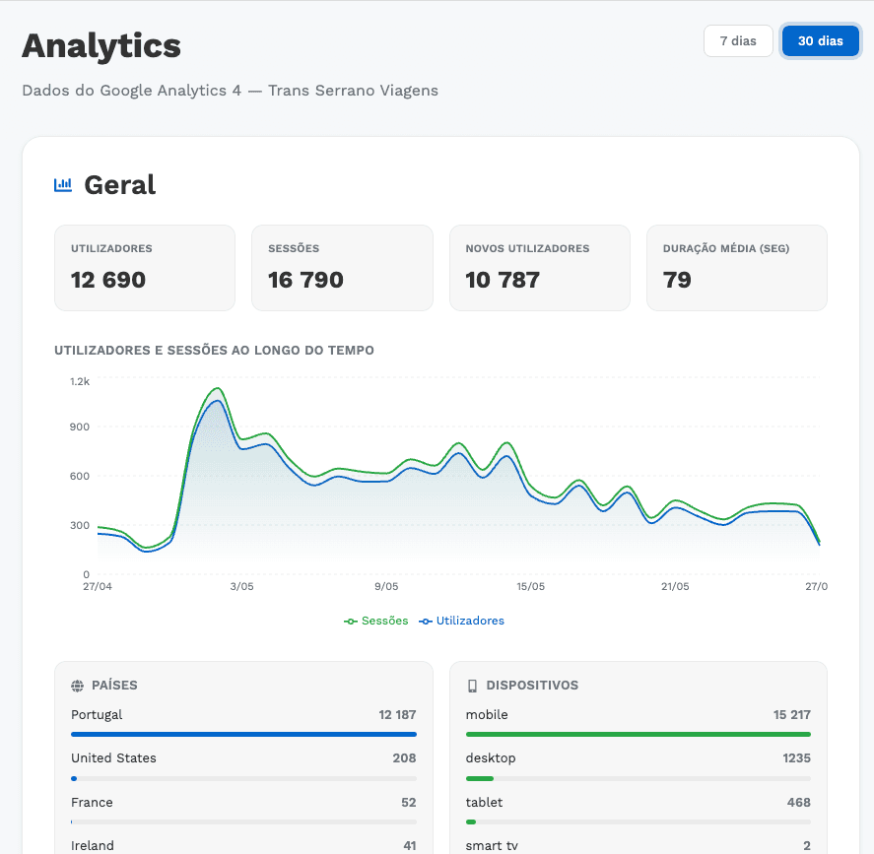
Task: Click the United States progress bar
Action: point(243,778)
